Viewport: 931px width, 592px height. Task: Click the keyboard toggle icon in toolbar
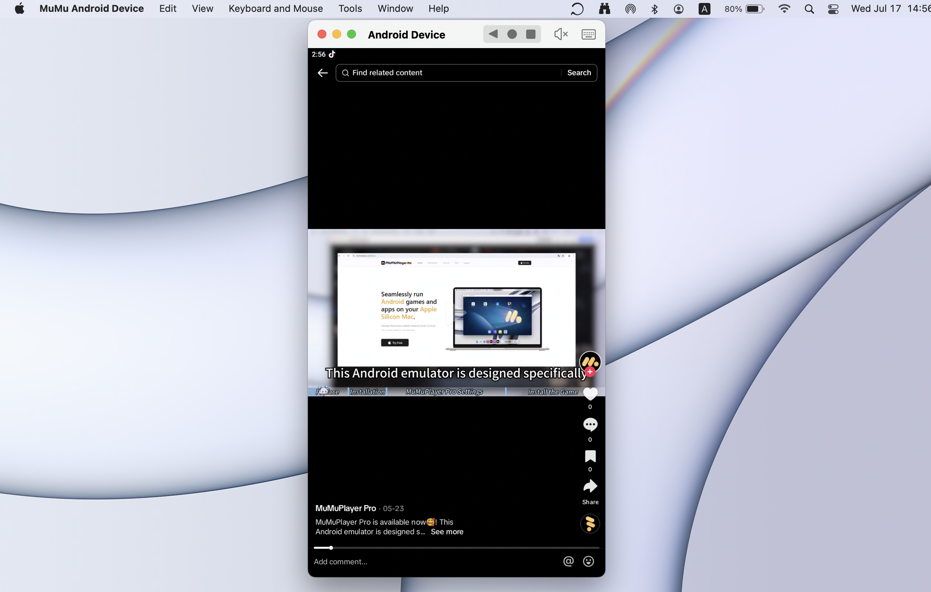[588, 34]
